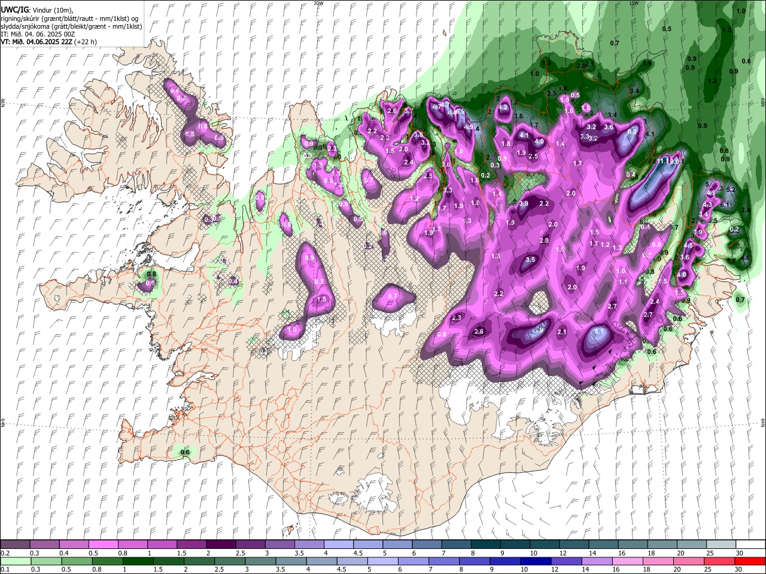The height and width of the screenshot is (574, 766).
Task: Pick the deep blue bottom-row swatch labeled 10
Action: pyautogui.click(x=534, y=561)
